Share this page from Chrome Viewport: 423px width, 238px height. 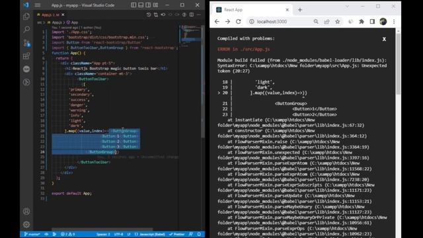[327, 22]
